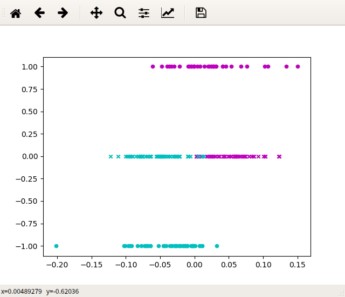Image resolution: width=345 pixels, height=297 pixels.
Task: Click the x-axis tick label 0.15
Action: click(x=298, y=265)
